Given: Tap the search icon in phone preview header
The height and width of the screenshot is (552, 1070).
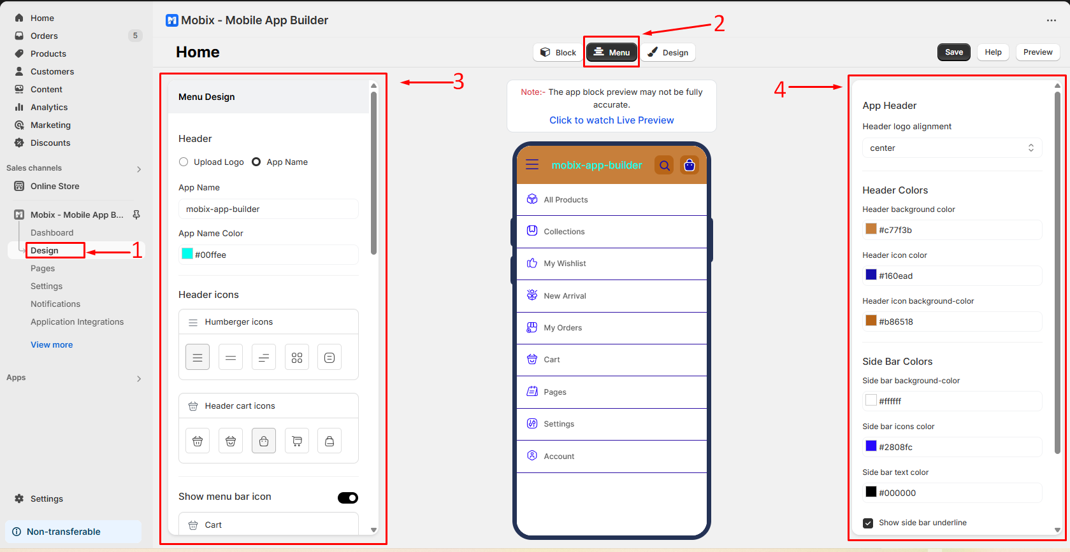Looking at the screenshot, I should 665,166.
